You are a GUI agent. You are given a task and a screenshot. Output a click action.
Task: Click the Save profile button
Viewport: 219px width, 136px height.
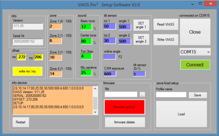tap(197, 95)
